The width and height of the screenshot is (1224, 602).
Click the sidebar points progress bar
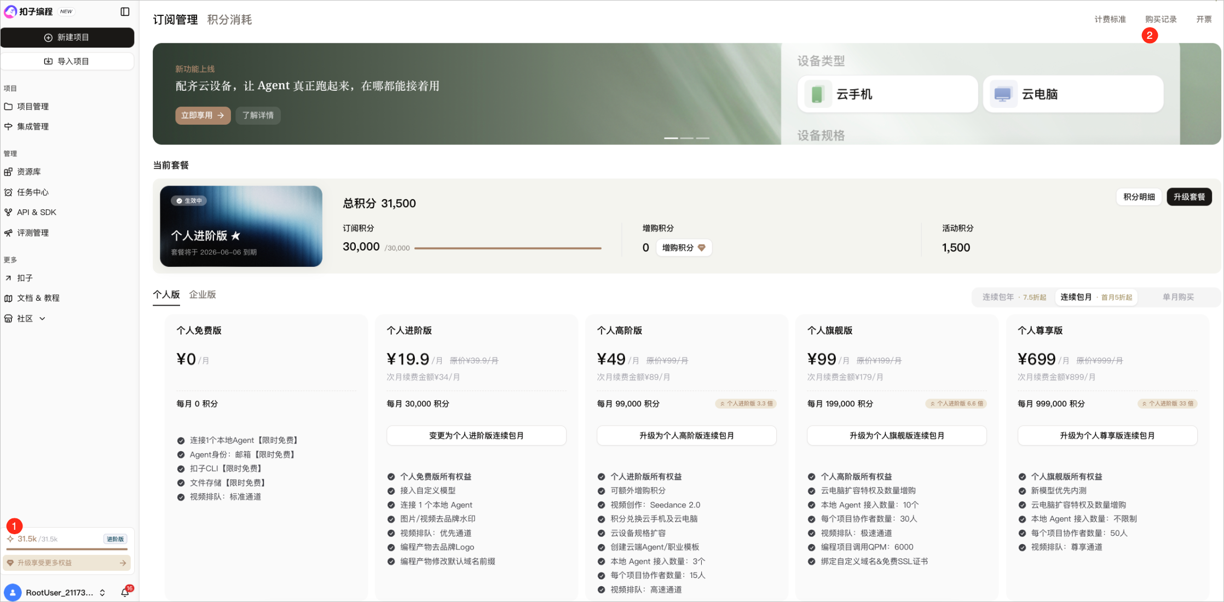click(x=67, y=549)
